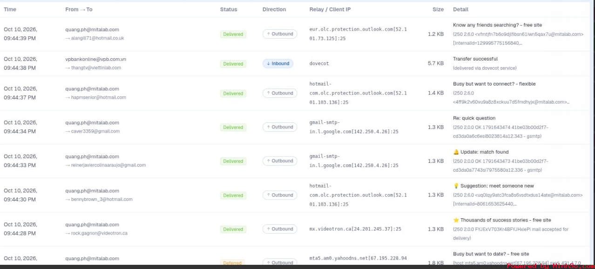595x269 pixels.
Task: Click mta5.am0.yahoodns.net relay cell
Action: (358, 258)
